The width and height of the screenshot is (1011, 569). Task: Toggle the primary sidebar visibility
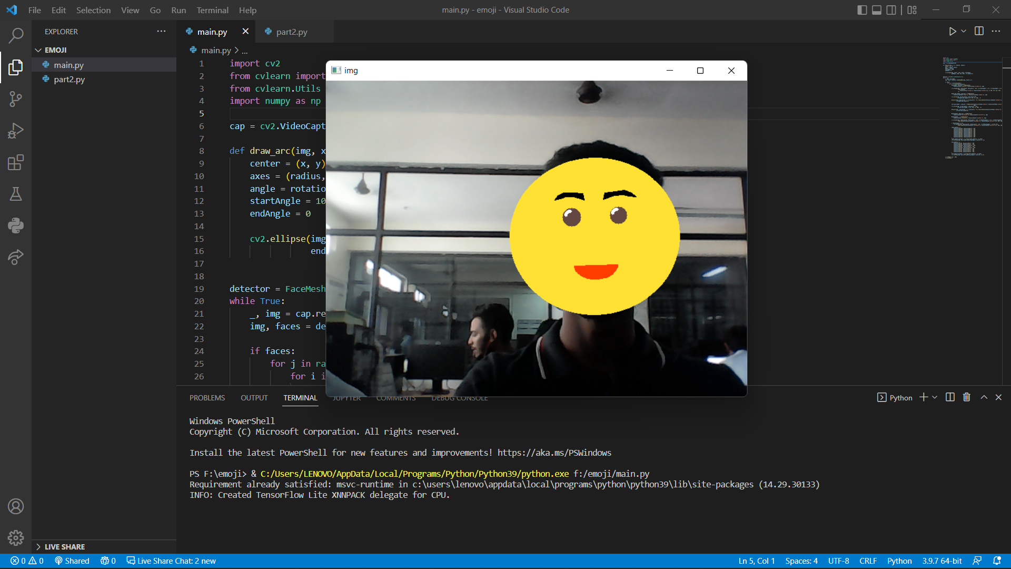tap(862, 9)
